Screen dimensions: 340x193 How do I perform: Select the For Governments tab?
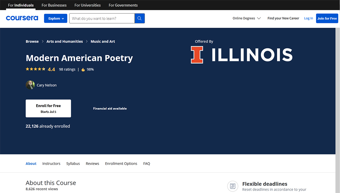click(123, 5)
